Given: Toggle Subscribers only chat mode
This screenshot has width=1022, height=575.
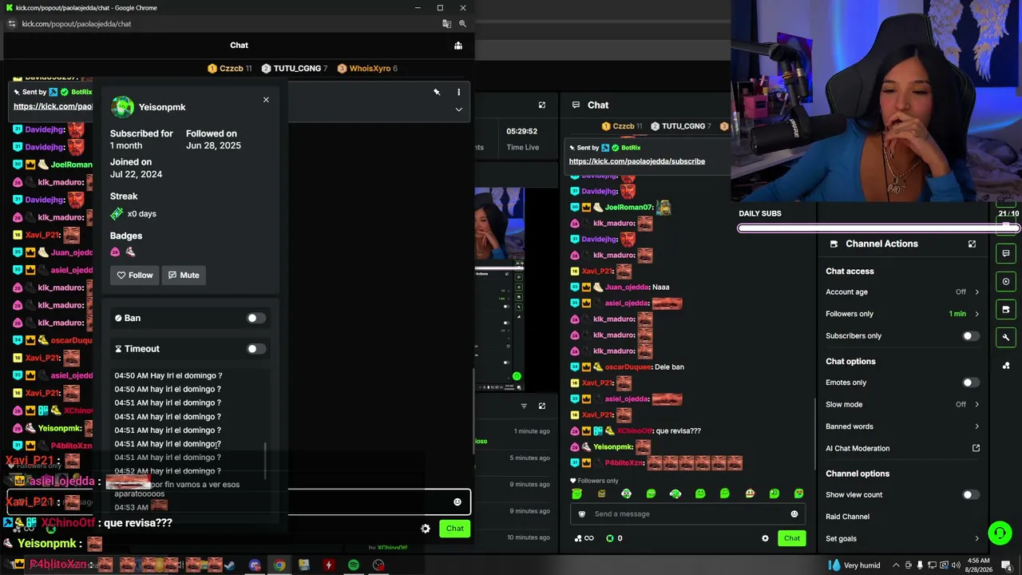Looking at the screenshot, I should 970,336.
